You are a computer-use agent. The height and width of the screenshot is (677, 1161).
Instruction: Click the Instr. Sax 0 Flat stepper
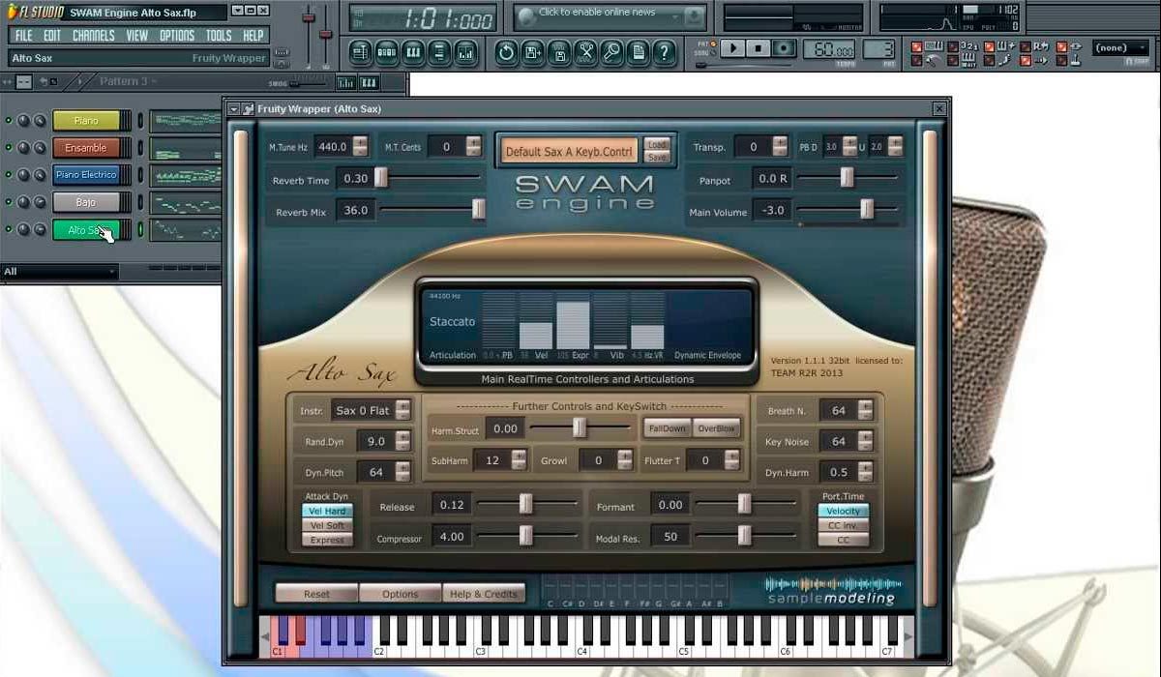[403, 410]
